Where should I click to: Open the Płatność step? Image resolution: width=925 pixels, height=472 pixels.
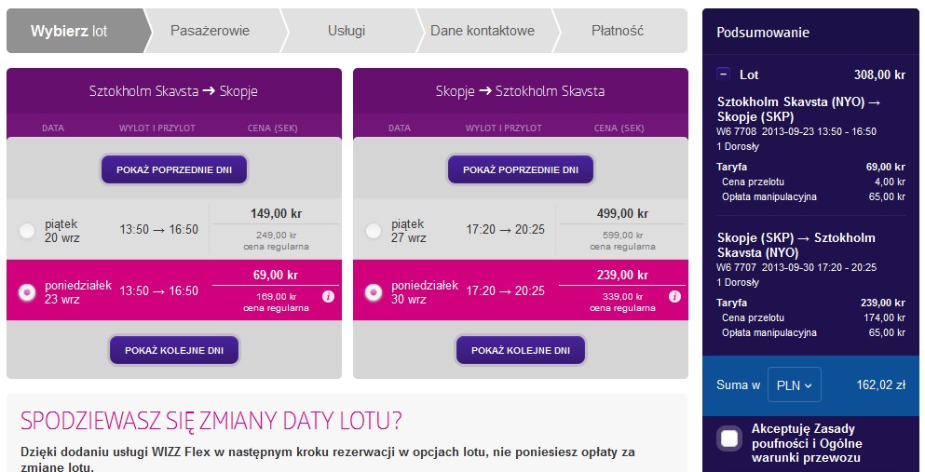click(x=618, y=31)
